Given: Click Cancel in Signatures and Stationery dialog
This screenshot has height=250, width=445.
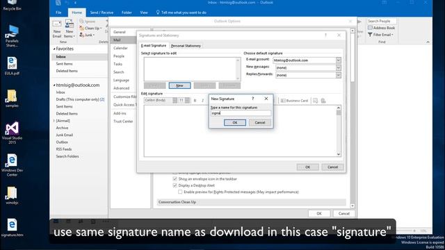Looking at the screenshot, I should [332, 167].
